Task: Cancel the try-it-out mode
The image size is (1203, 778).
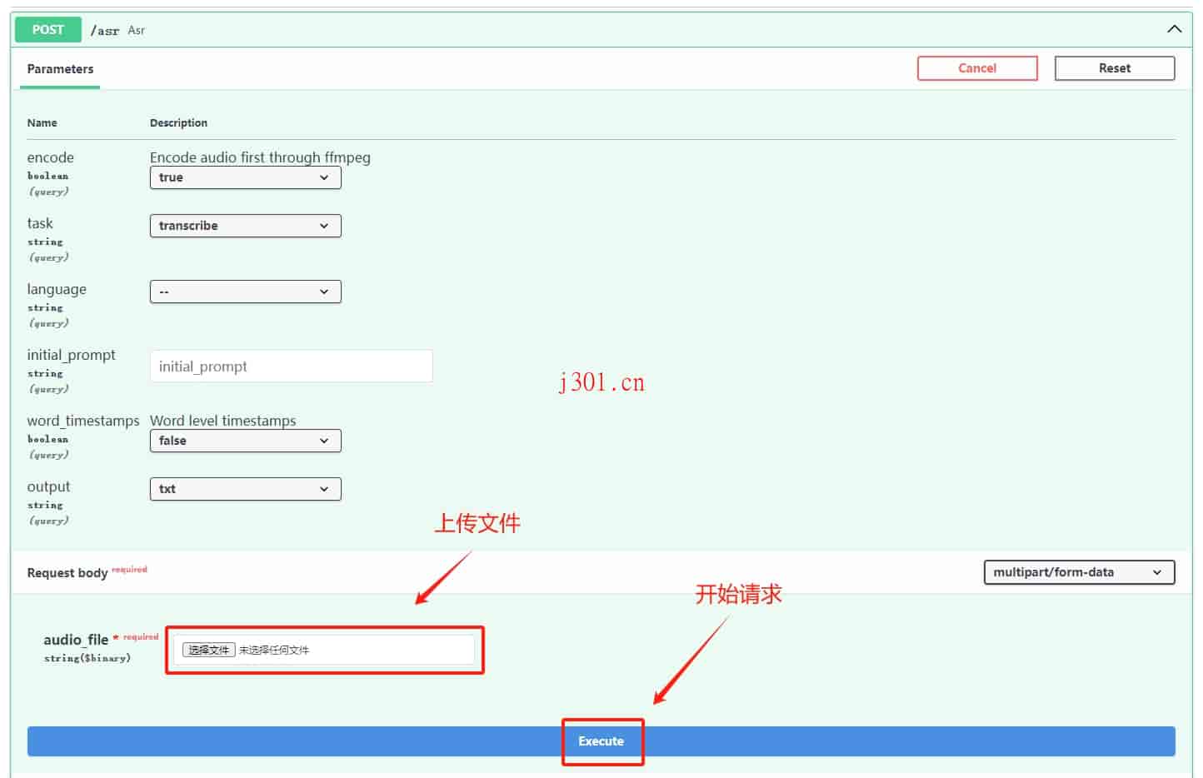Action: click(x=977, y=68)
